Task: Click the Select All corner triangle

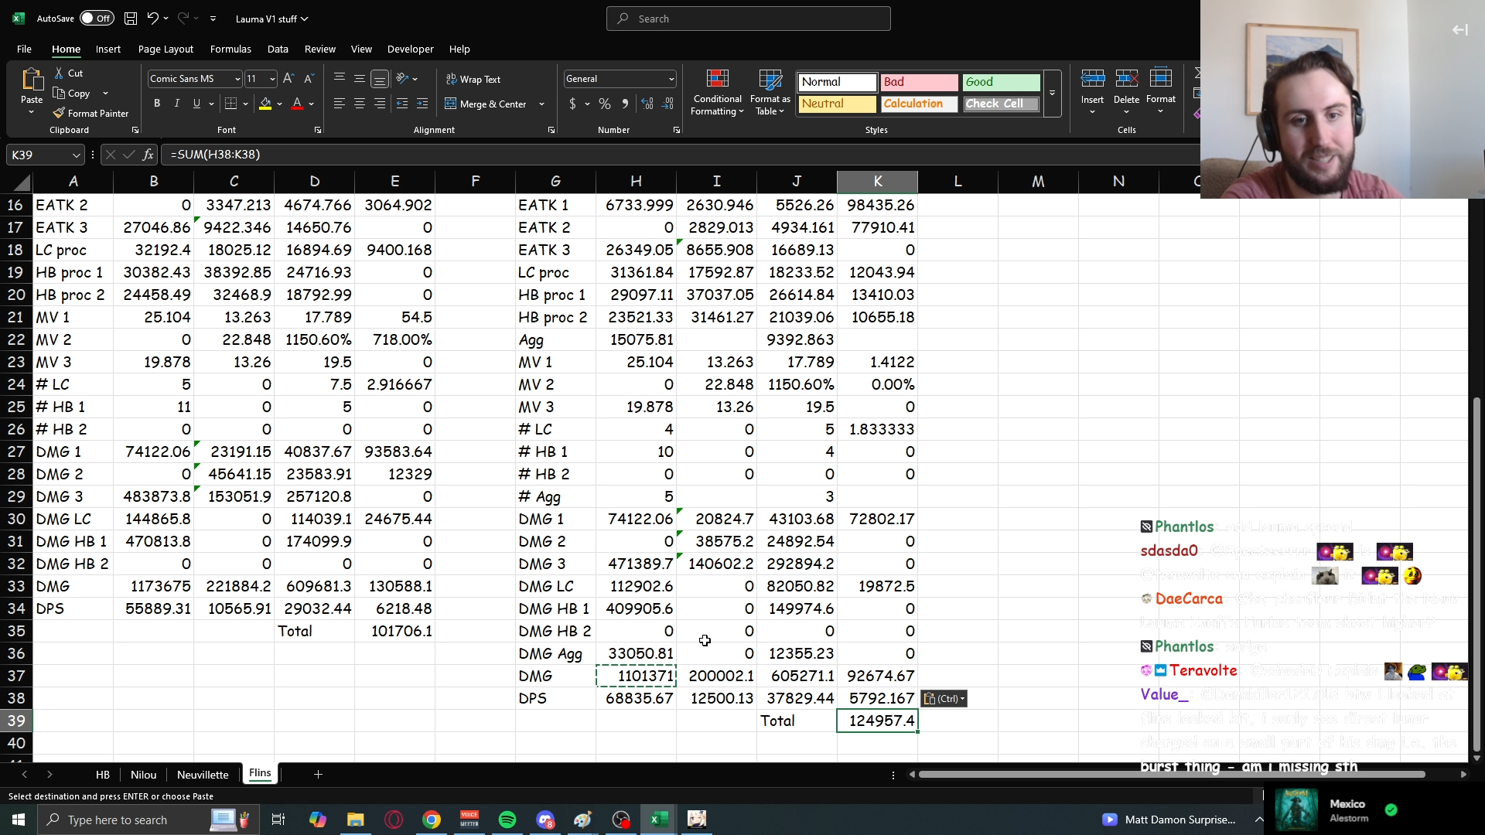Action: tap(22, 182)
